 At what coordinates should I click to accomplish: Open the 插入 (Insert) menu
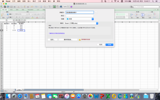tap(29, 1)
